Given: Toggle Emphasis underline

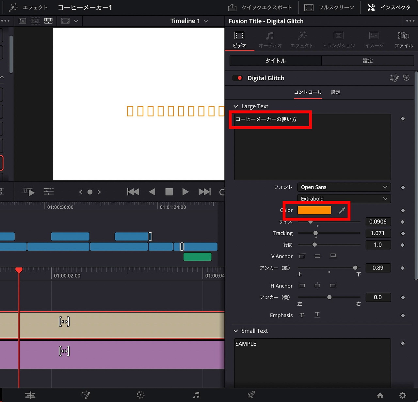Looking at the screenshot, I should pos(317,315).
